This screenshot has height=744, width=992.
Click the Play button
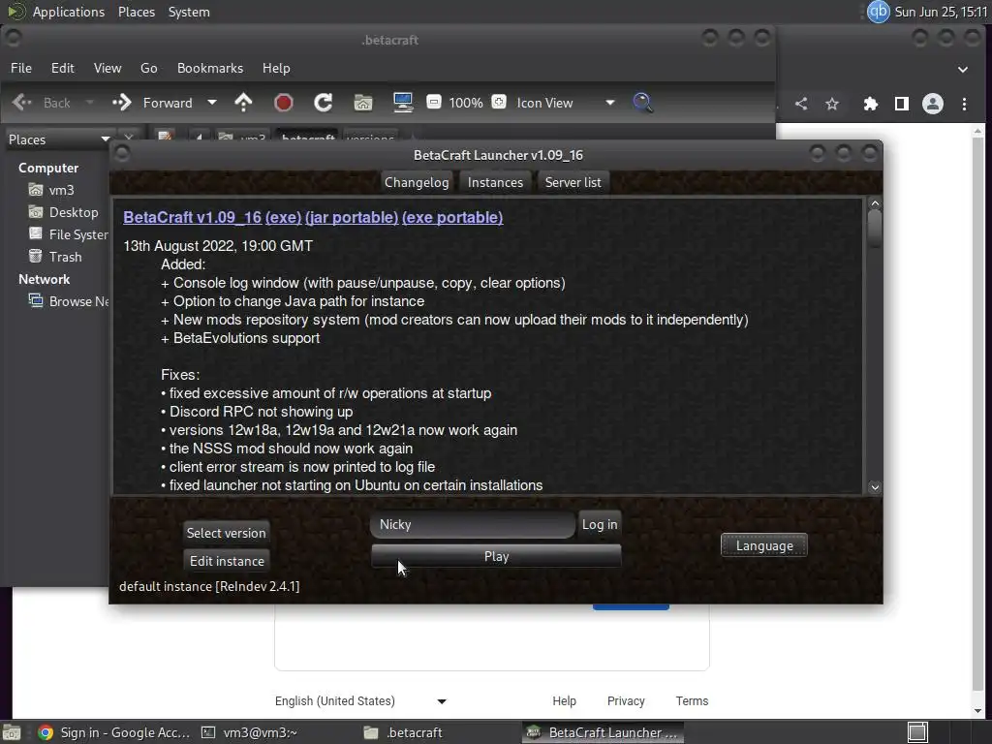pyautogui.click(x=496, y=556)
